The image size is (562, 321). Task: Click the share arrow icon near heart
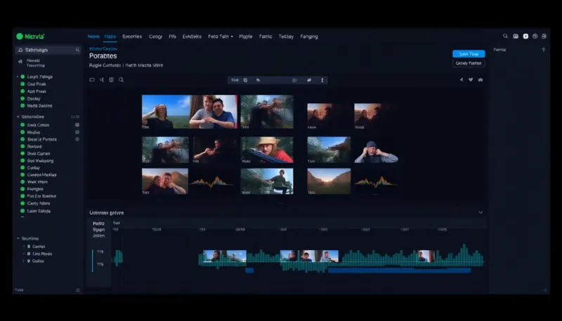click(x=462, y=79)
